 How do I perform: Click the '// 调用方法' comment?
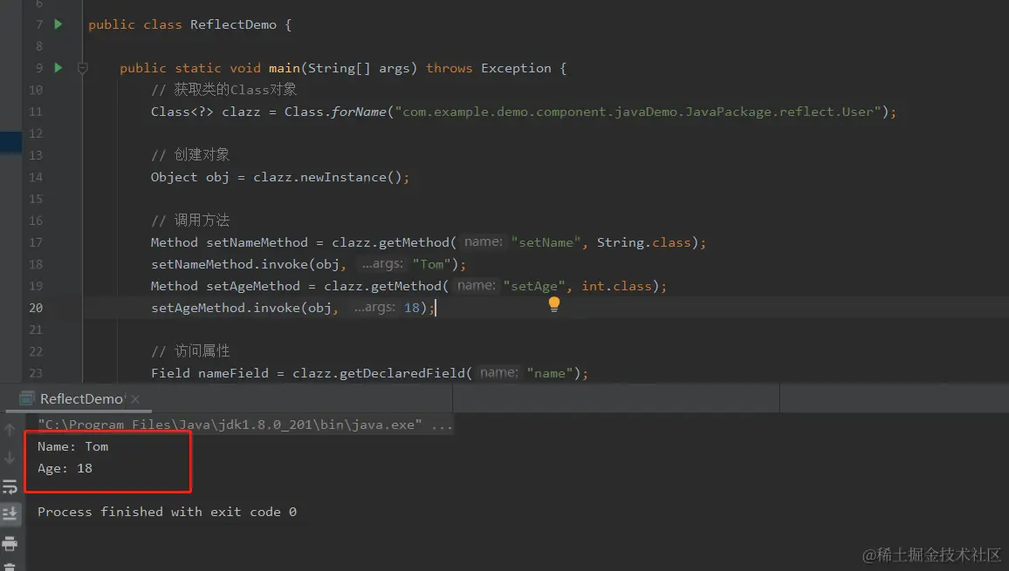click(189, 221)
